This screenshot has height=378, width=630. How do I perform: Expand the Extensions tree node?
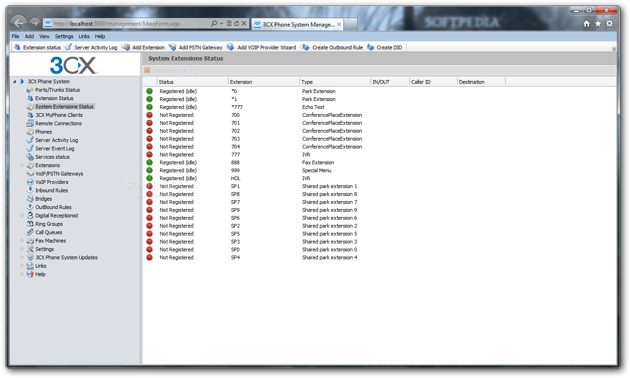(22, 165)
